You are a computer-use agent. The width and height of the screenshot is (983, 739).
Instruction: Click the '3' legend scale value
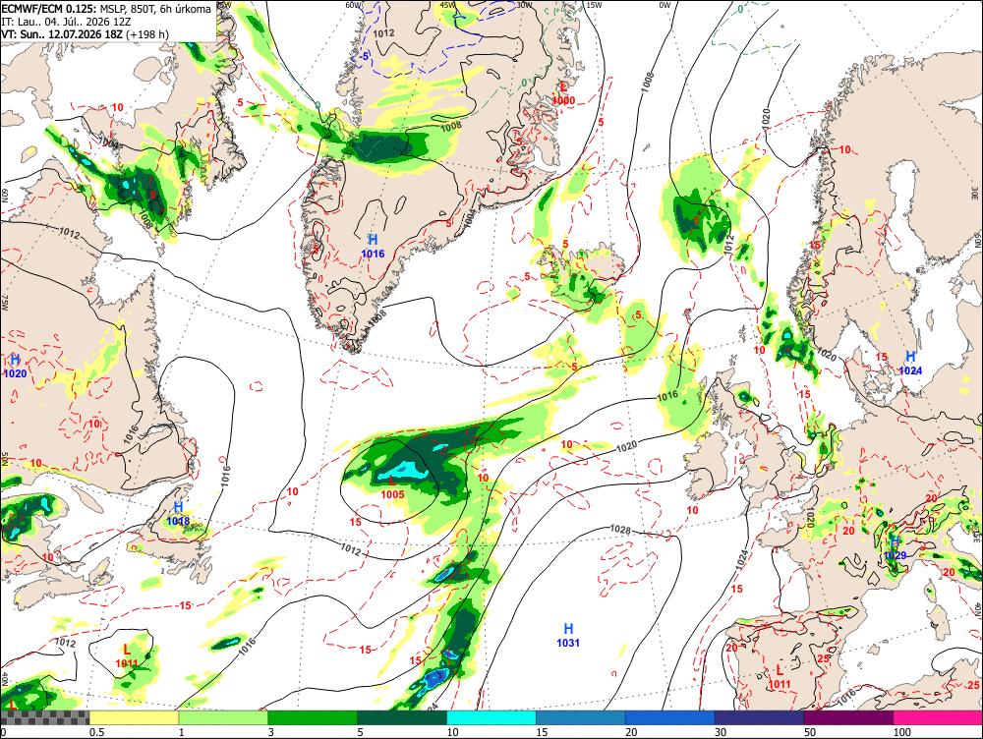point(270,732)
